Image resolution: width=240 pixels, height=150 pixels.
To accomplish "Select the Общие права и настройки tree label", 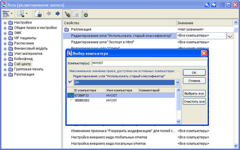I will 36,28.
